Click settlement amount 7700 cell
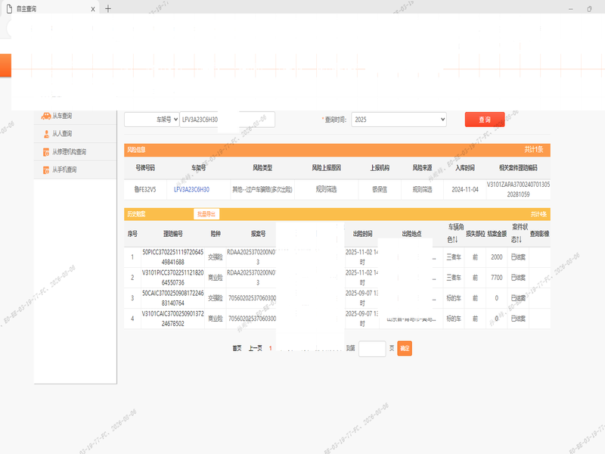 [x=497, y=278]
